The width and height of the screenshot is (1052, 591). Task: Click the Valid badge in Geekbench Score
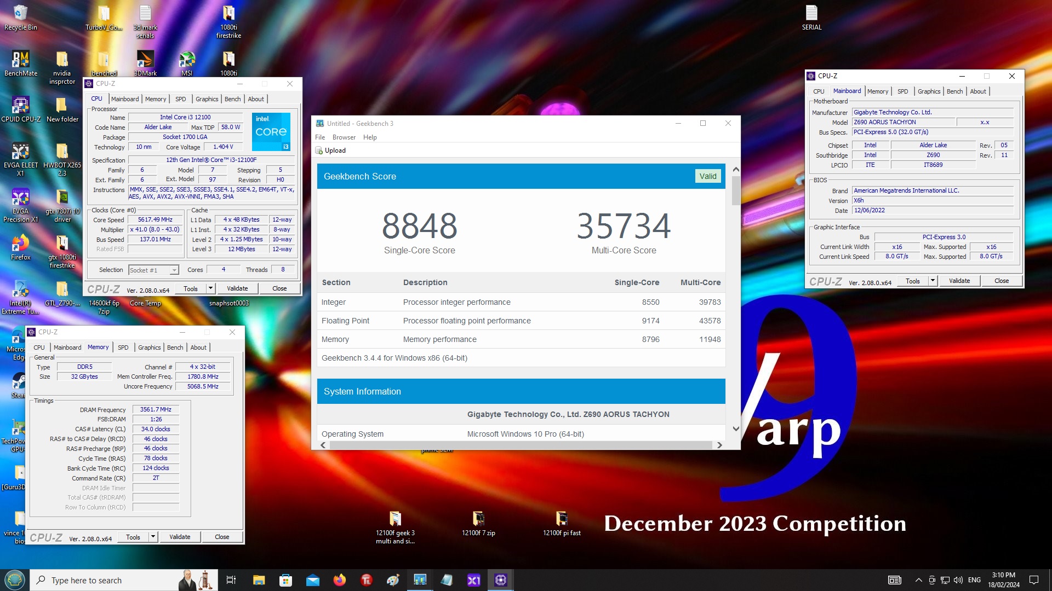[x=707, y=176]
